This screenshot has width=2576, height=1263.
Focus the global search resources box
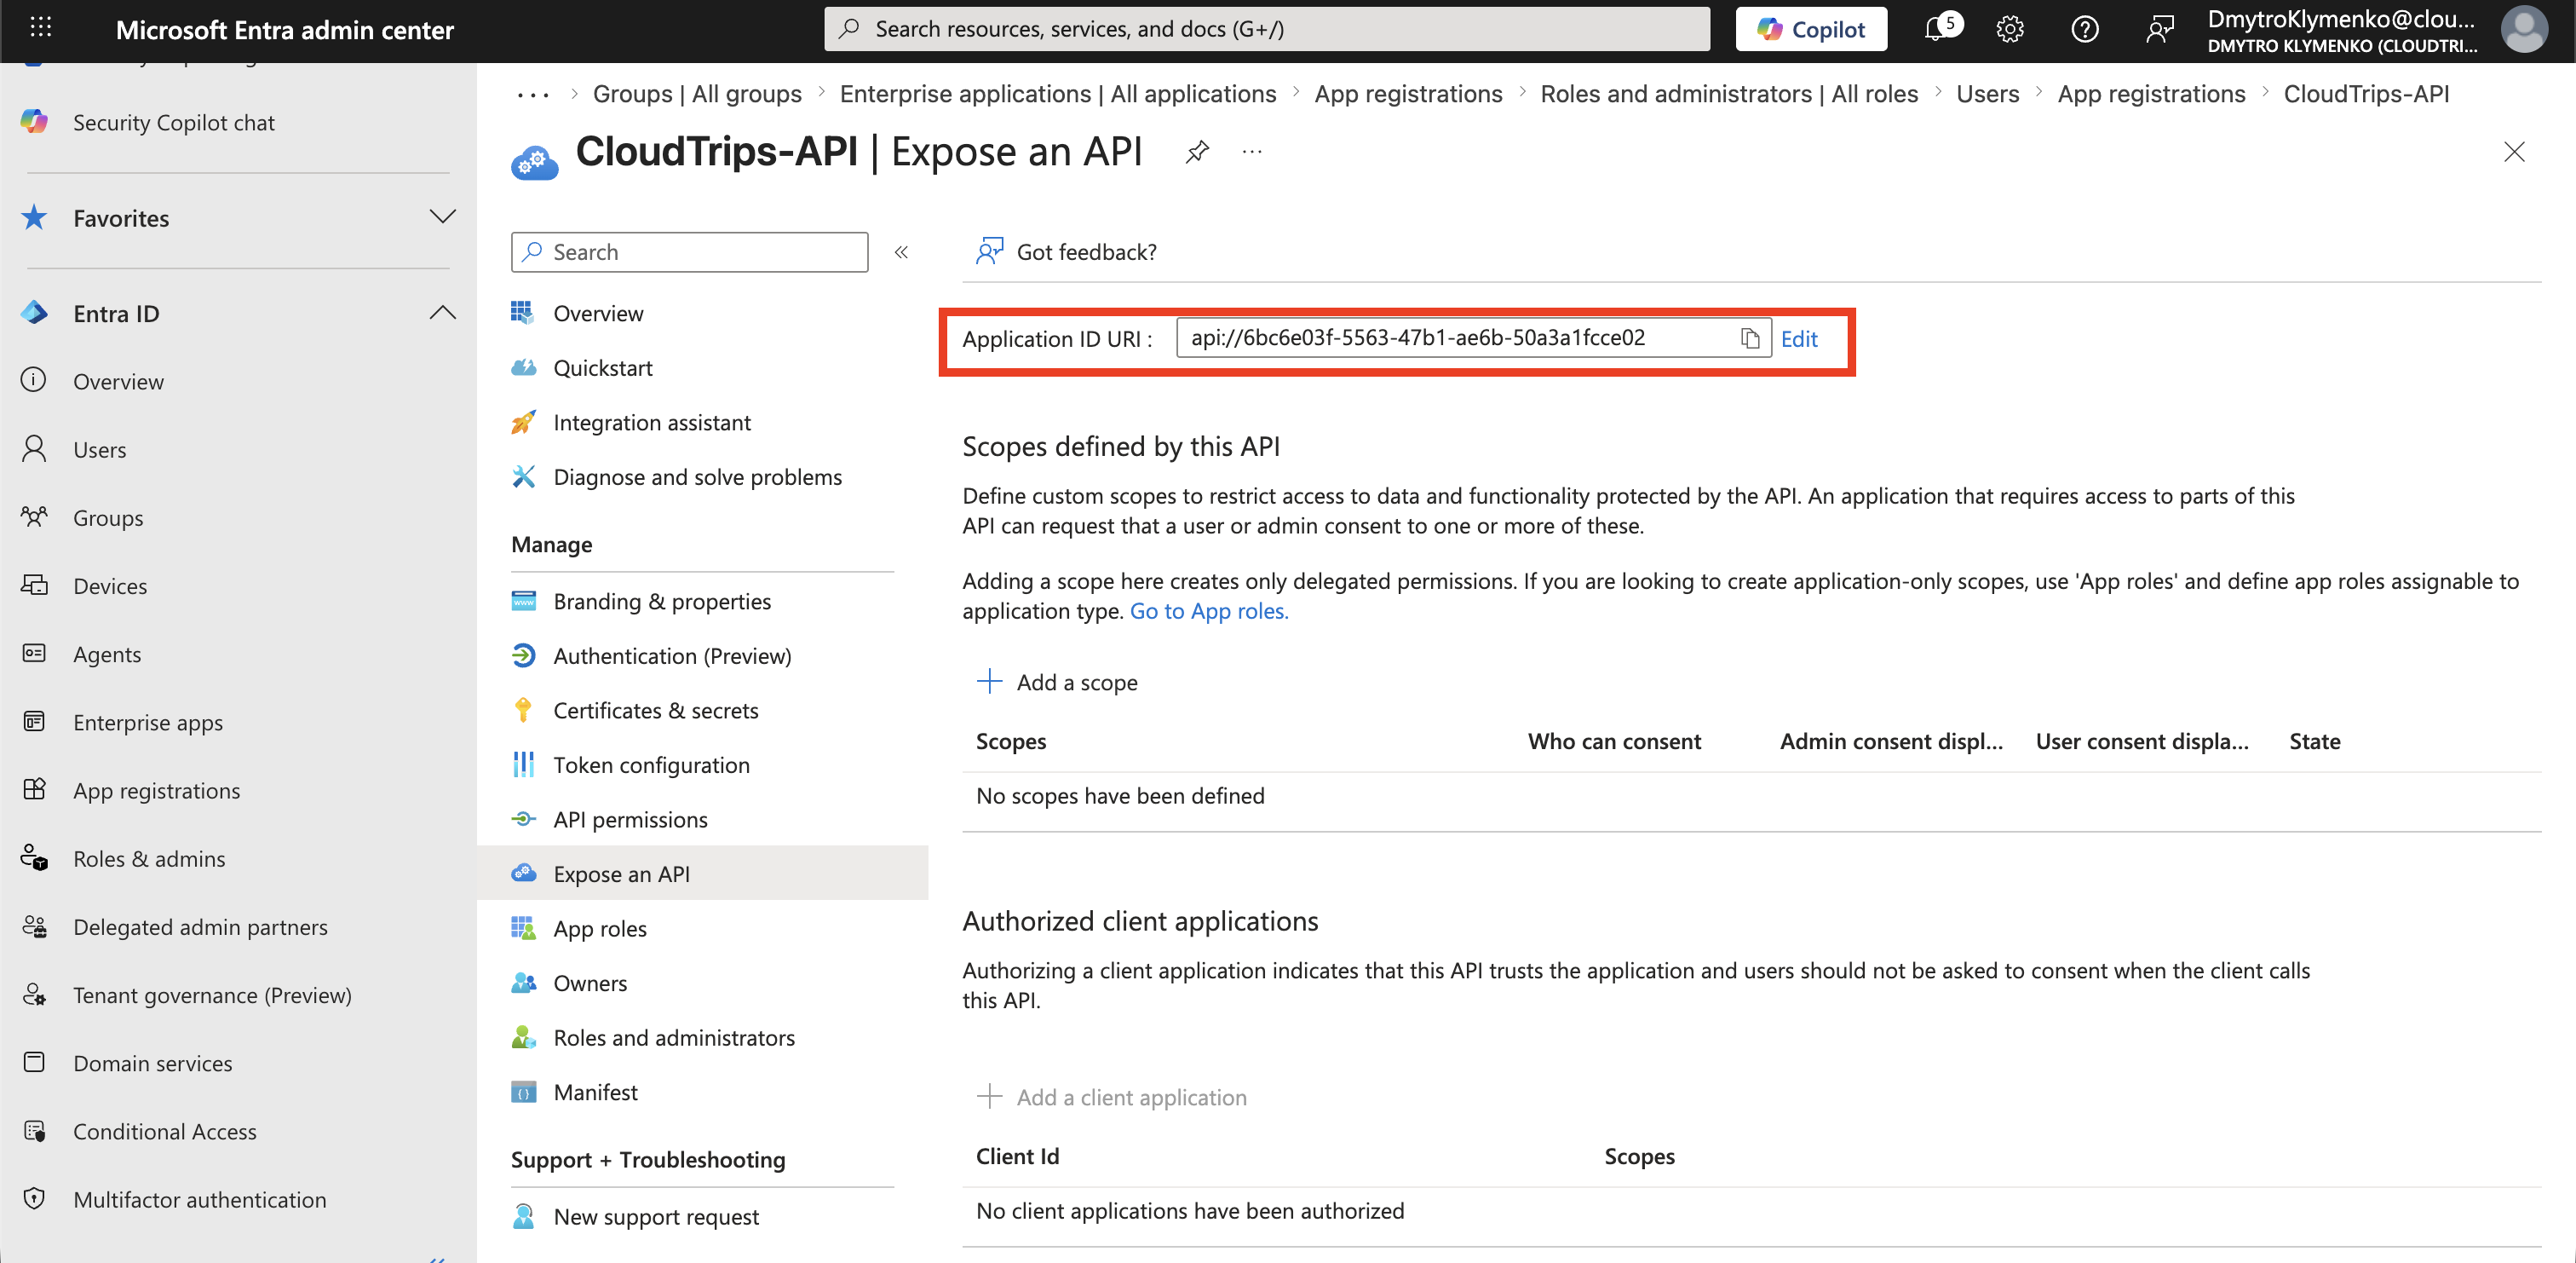point(1266,29)
